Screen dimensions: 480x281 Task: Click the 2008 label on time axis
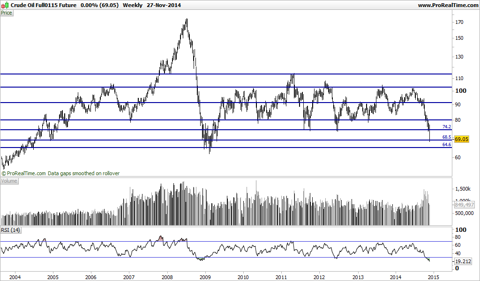click(x=167, y=277)
